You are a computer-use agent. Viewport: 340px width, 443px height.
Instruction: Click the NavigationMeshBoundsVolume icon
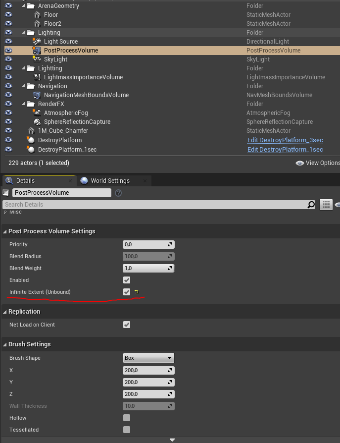(37, 95)
